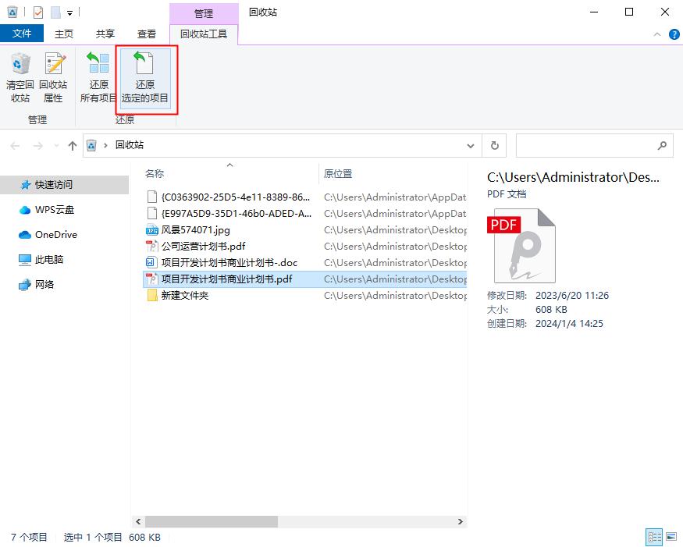The image size is (683, 547).
Task: Select the 回收站工具 ribbon tab
Action: (204, 34)
